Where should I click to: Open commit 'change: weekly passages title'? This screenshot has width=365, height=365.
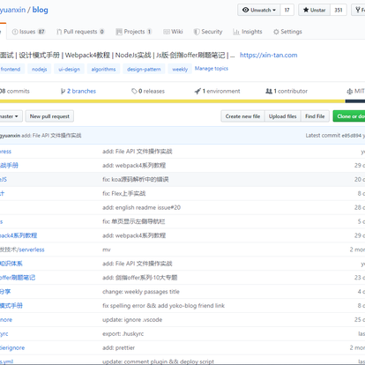click(141, 292)
